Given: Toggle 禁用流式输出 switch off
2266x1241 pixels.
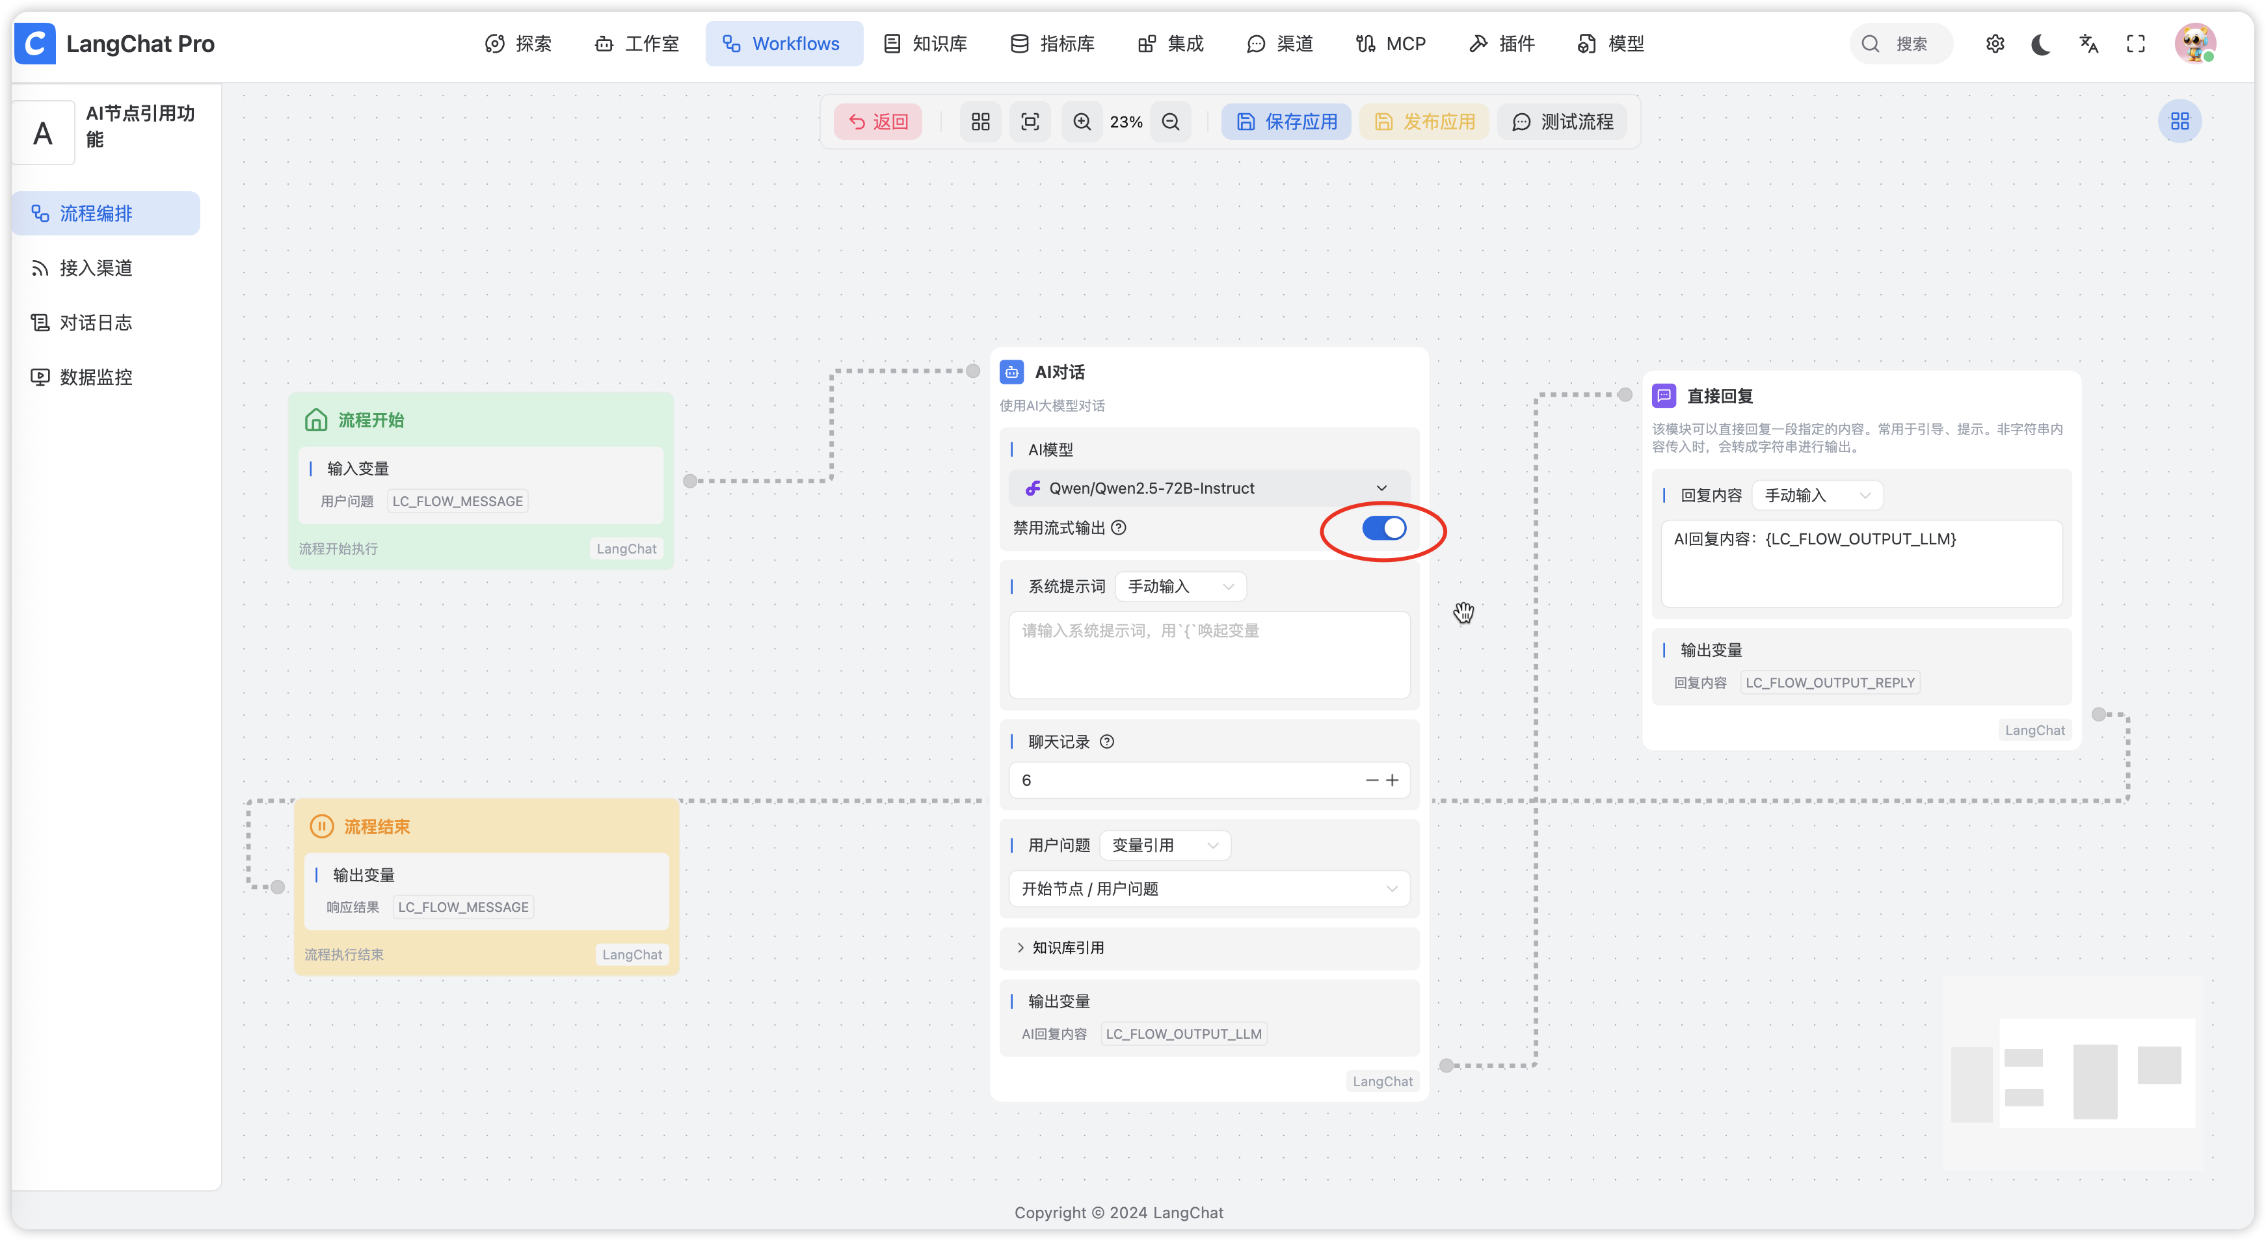Looking at the screenshot, I should pyautogui.click(x=1383, y=527).
